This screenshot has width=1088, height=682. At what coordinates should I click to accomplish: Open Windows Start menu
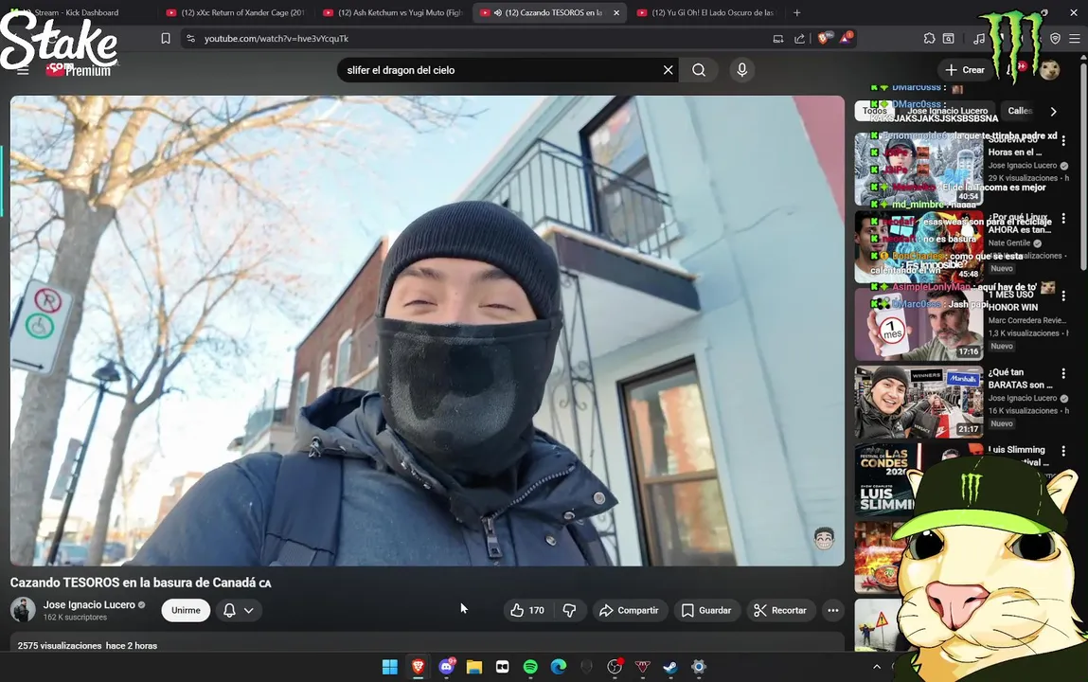pos(390,667)
